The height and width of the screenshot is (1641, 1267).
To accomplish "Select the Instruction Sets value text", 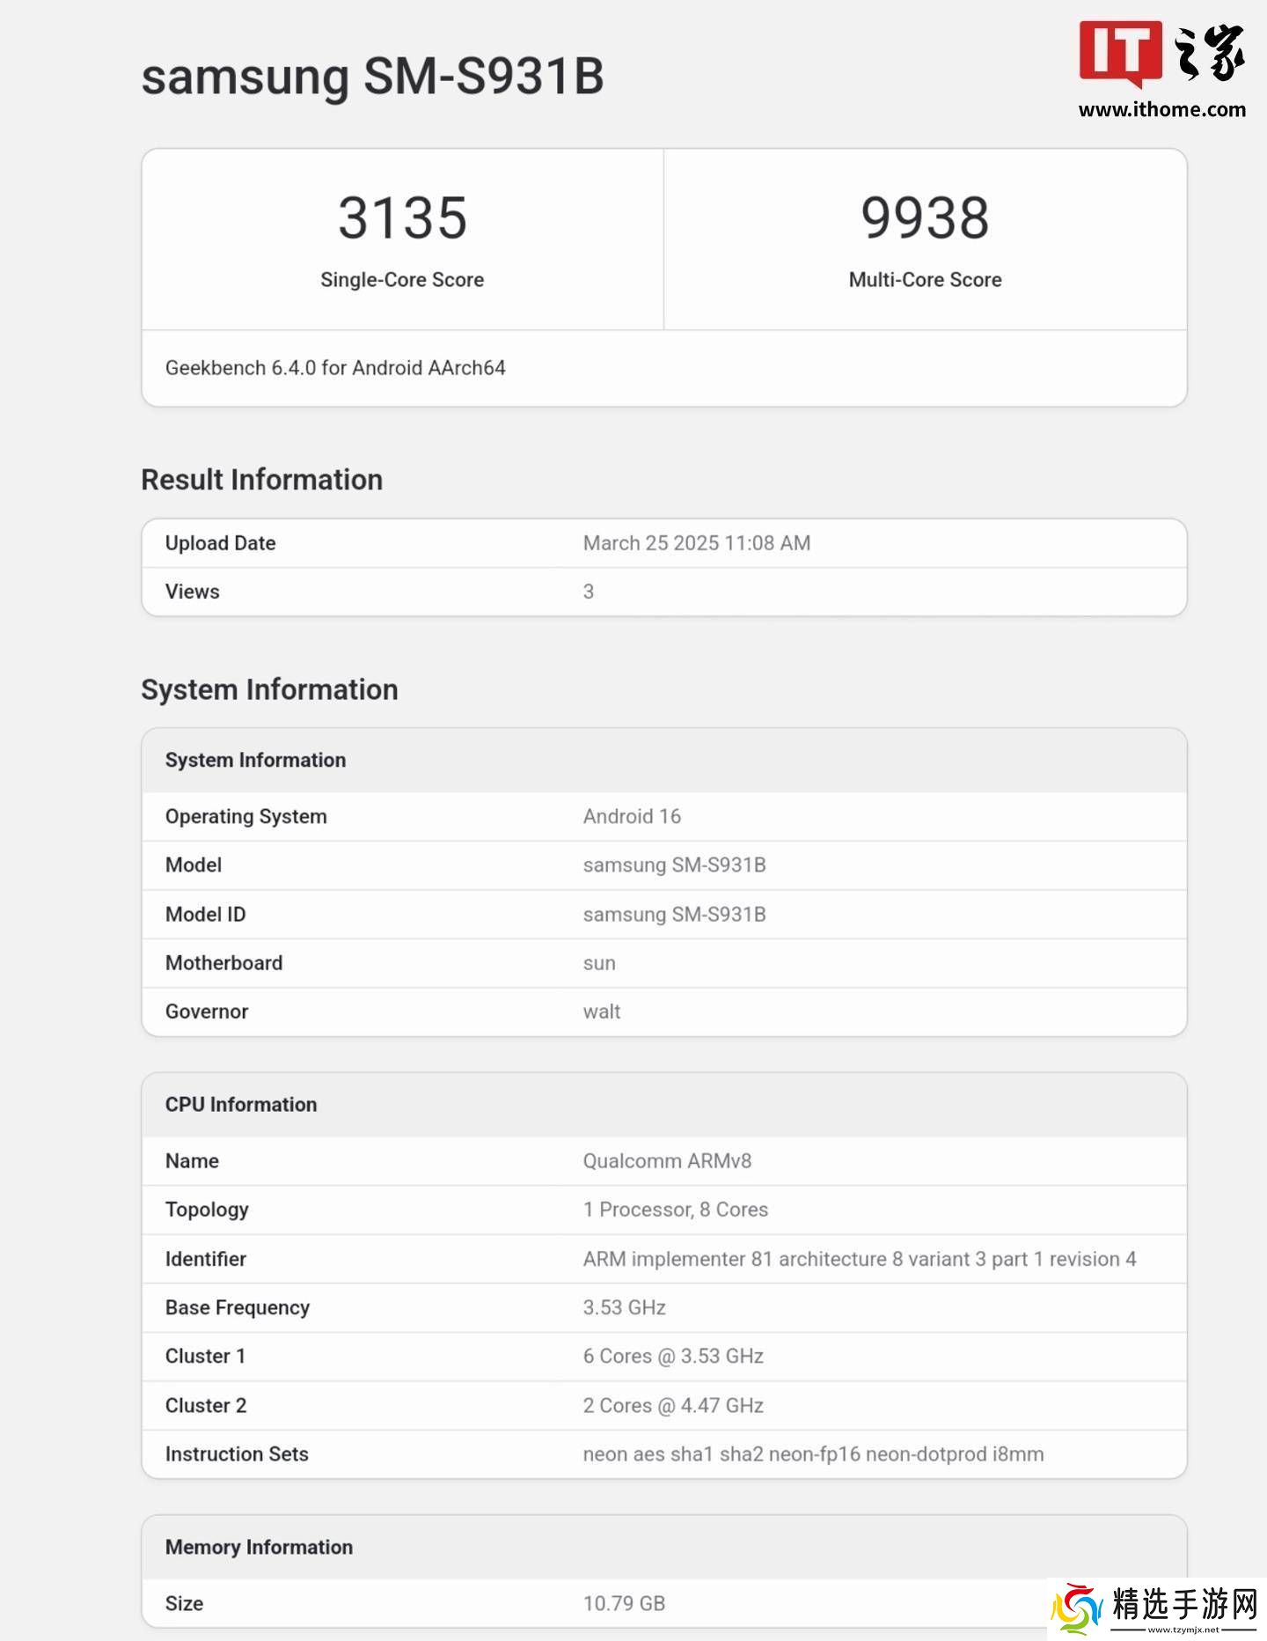I will pyautogui.click(x=813, y=1454).
